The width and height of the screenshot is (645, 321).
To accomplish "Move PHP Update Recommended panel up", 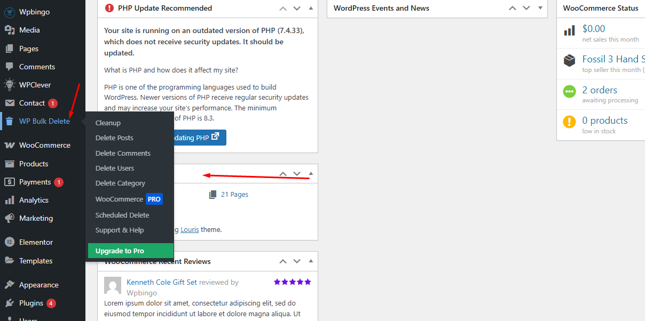I will tap(283, 8).
